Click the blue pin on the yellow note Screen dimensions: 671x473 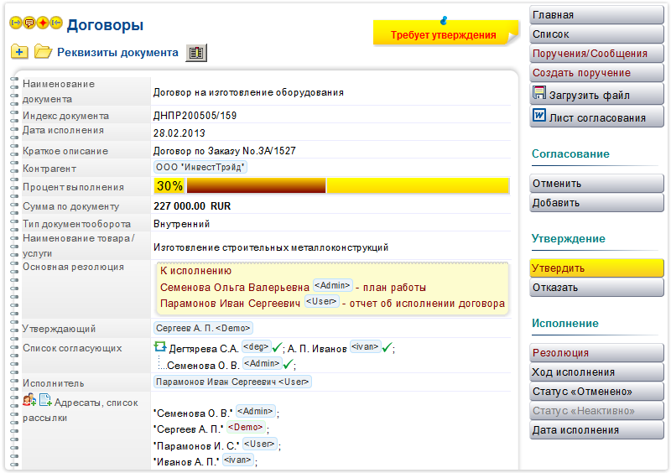coord(444,20)
